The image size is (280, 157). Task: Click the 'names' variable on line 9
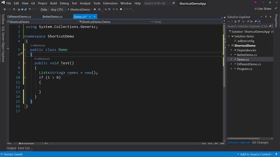pyautogui.click(x=73, y=73)
